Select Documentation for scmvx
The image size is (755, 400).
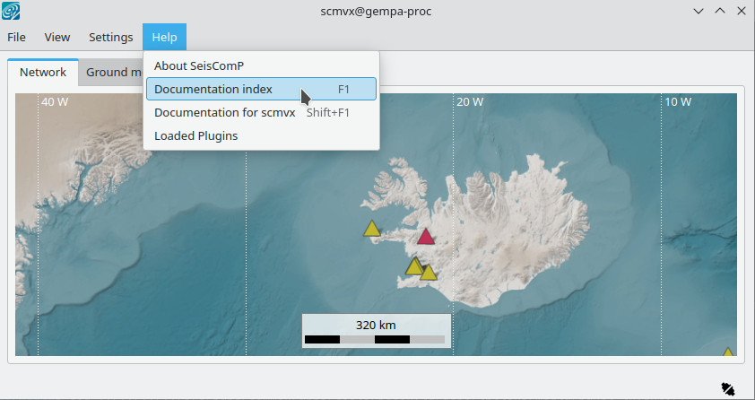pyautogui.click(x=224, y=113)
